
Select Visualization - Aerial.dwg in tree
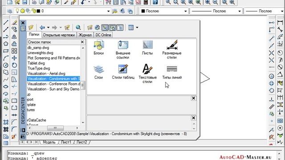(46, 73)
